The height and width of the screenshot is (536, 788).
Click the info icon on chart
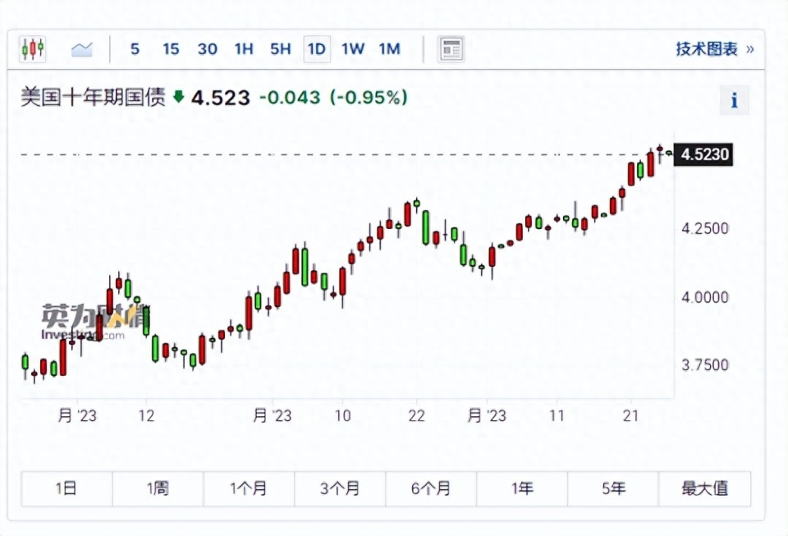pyautogui.click(x=734, y=100)
